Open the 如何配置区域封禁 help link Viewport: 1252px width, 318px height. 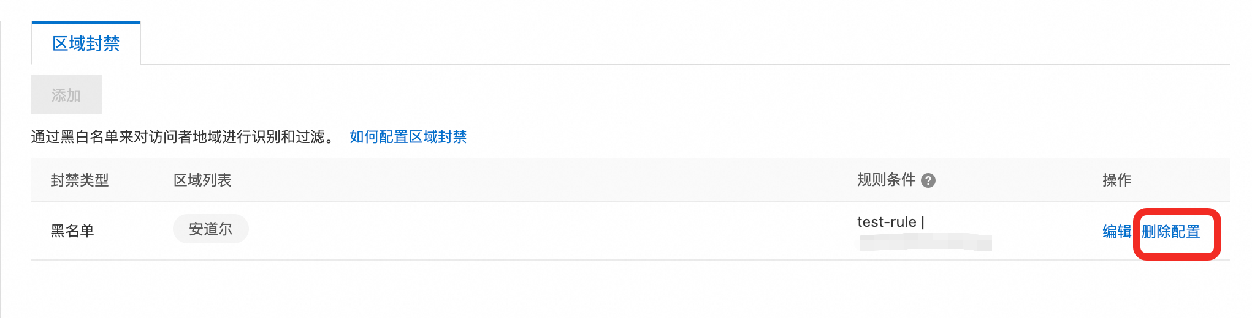[408, 137]
